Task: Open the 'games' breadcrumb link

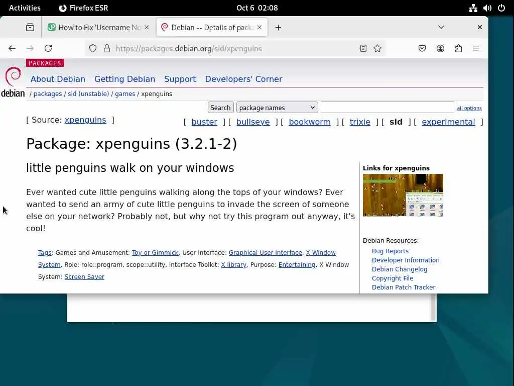Action: [125, 94]
